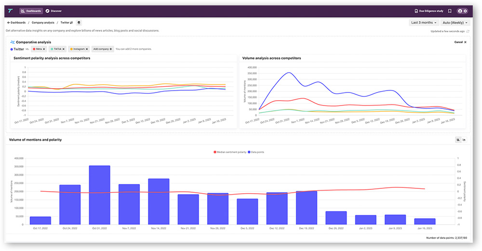The width and height of the screenshot is (482, 251).
Task: Click the teal T logo icon
Action: 11,11
